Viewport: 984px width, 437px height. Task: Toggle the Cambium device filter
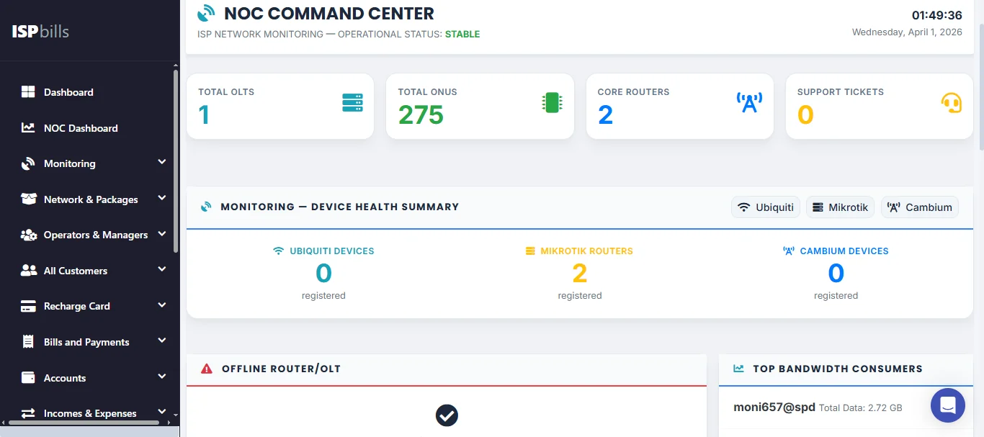pyautogui.click(x=919, y=207)
